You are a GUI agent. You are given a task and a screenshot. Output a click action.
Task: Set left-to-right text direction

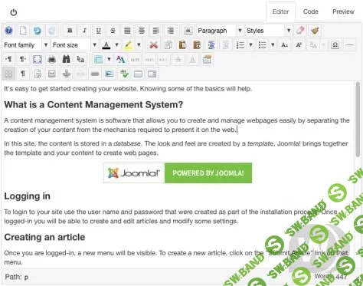(8, 60)
